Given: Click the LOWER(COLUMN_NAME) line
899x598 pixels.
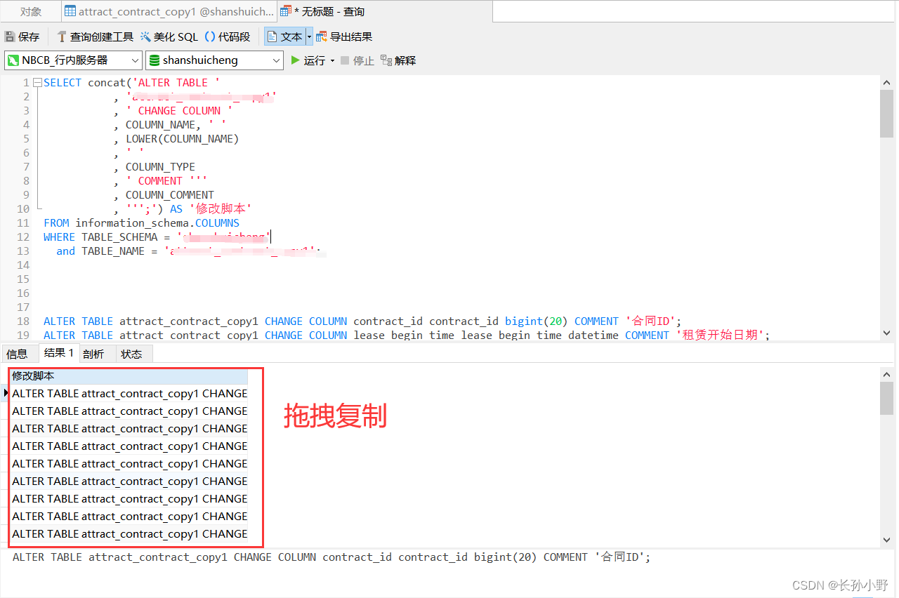Looking at the screenshot, I should click(x=183, y=138).
